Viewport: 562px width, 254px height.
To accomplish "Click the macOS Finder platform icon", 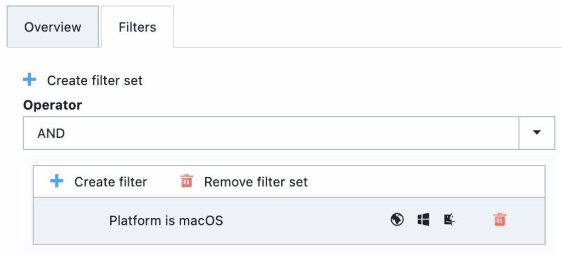I will [449, 220].
